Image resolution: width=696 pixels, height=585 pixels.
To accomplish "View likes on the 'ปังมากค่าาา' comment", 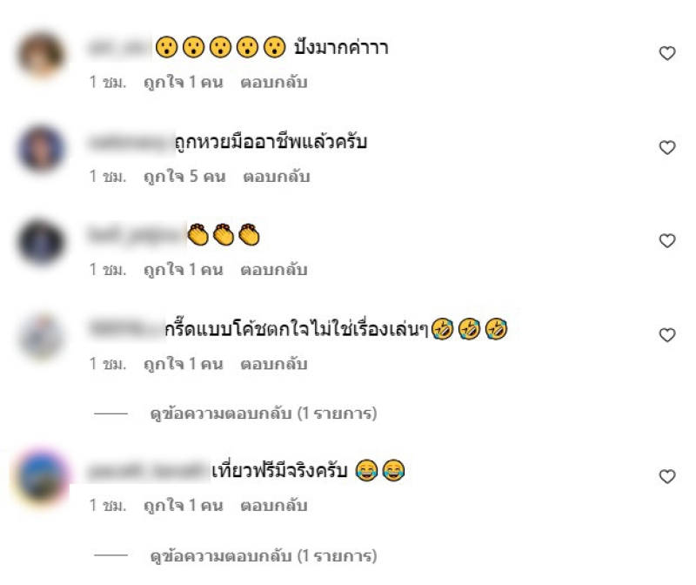I will pos(184,82).
